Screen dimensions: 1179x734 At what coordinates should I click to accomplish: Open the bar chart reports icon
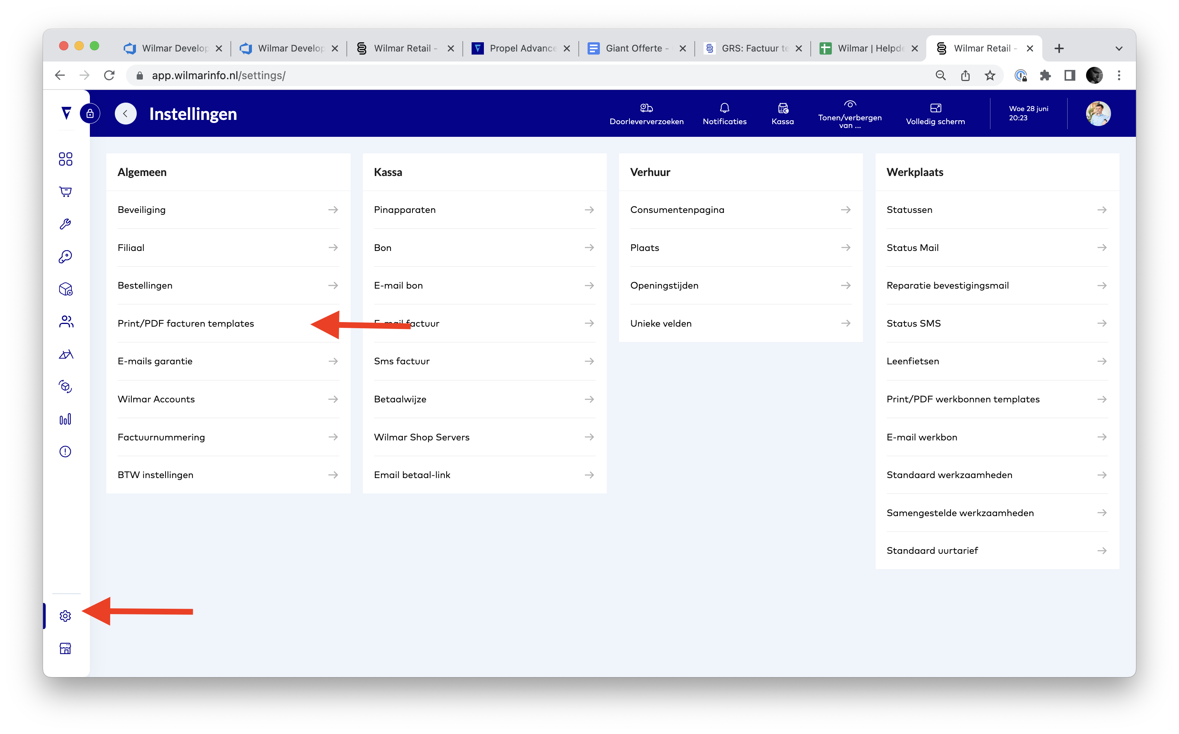tap(65, 419)
